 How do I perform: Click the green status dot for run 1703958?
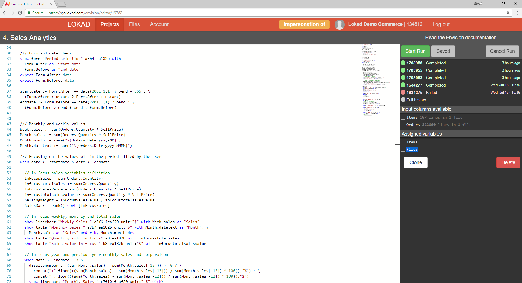pyautogui.click(x=403, y=63)
